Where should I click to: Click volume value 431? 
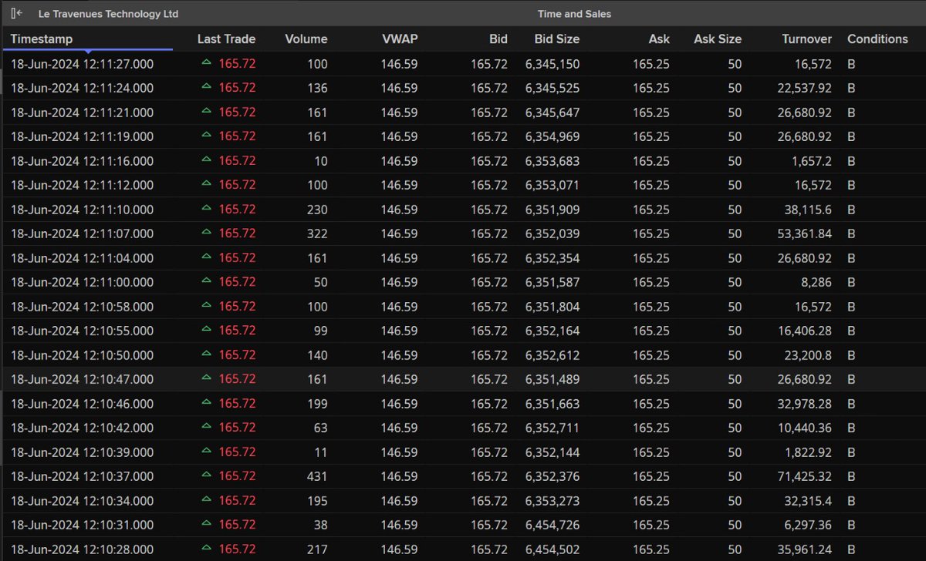pyautogui.click(x=317, y=477)
